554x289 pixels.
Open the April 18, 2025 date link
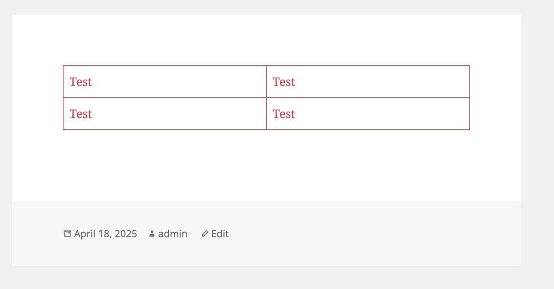106,234
